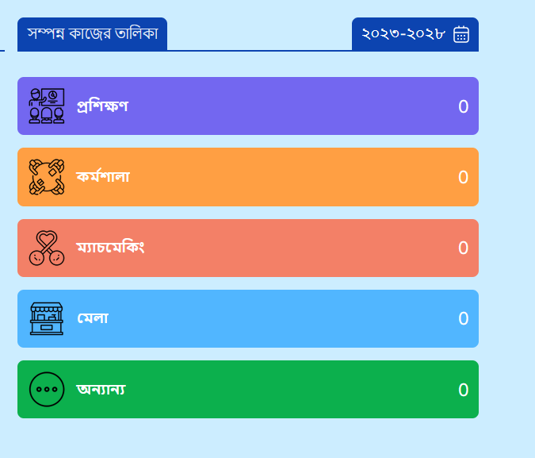Open the মেলা label text
This screenshot has width=535, height=458.
93,318
